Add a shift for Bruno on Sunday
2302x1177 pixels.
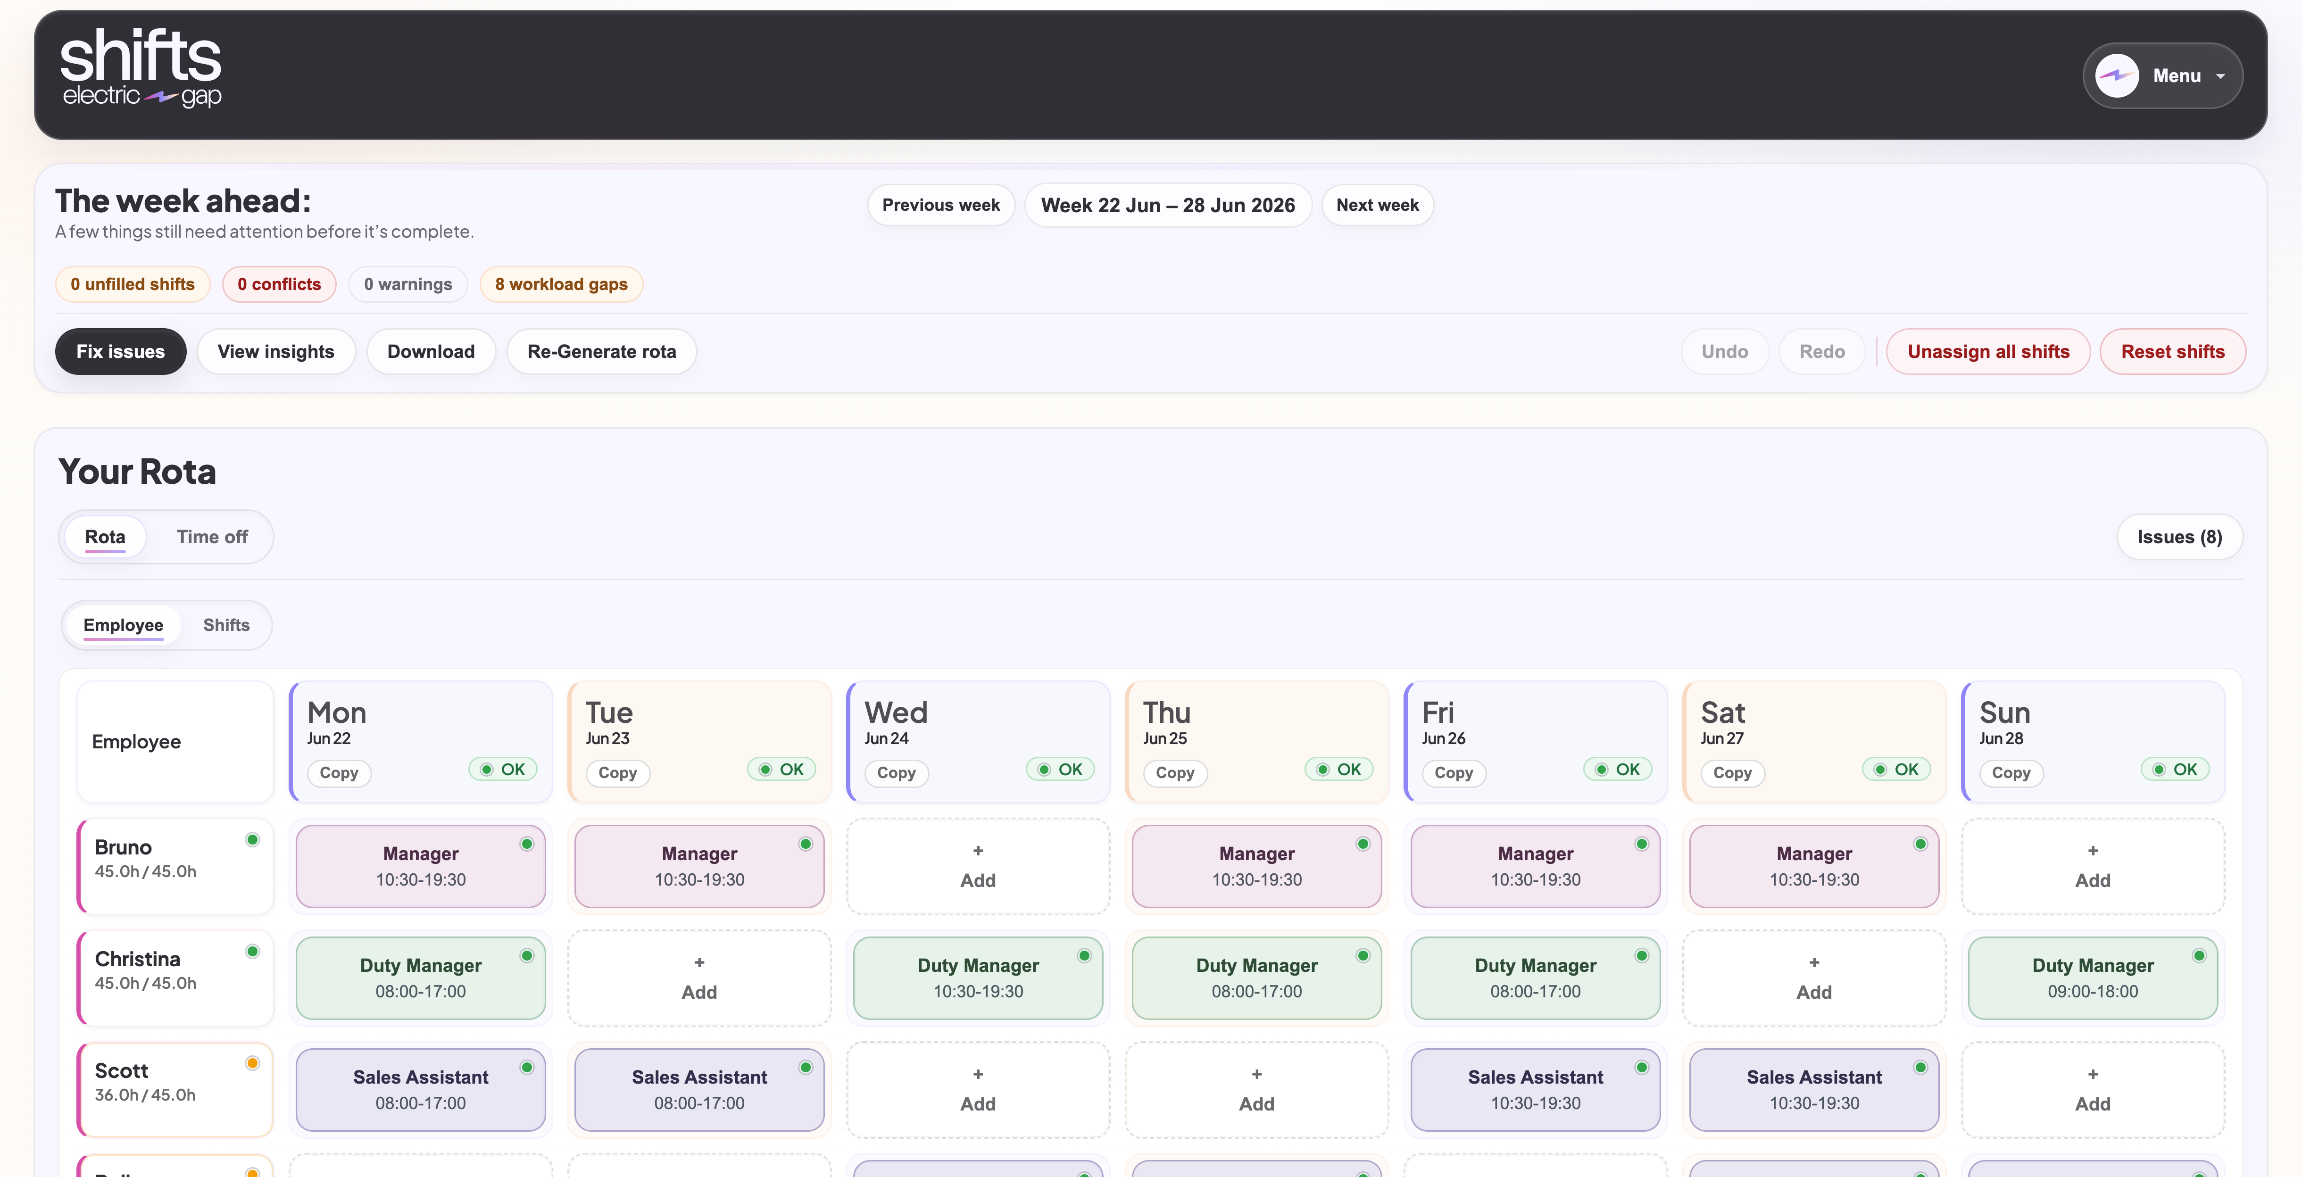[x=2094, y=866]
